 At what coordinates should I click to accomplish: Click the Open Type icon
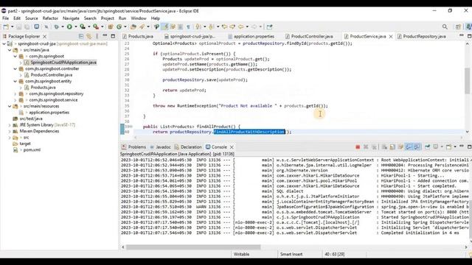[133, 26]
